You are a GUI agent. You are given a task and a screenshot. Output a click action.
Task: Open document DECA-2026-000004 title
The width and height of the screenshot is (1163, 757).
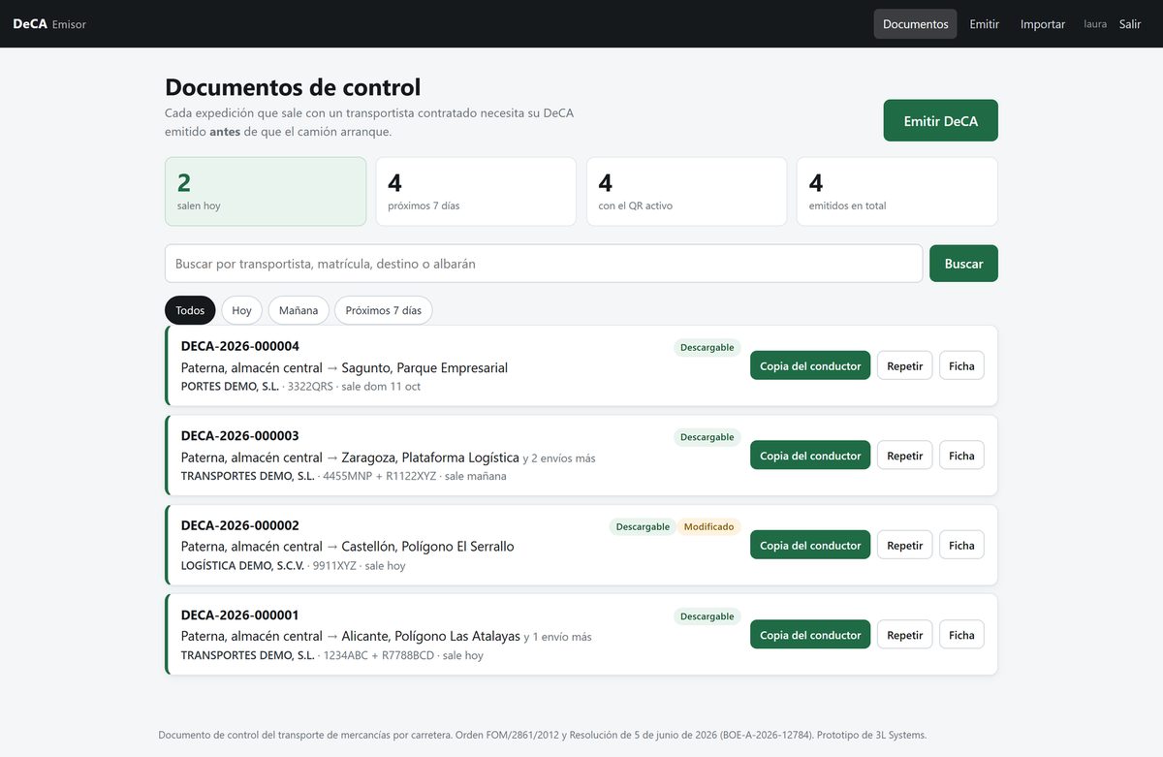pyautogui.click(x=240, y=346)
